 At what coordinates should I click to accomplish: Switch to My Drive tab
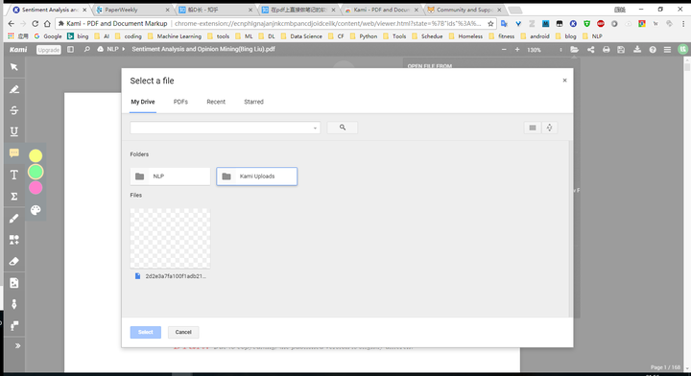tap(143, 102)
